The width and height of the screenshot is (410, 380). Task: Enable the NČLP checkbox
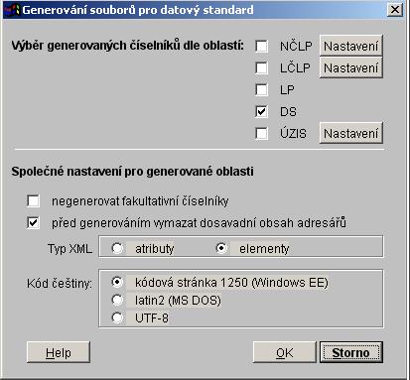(x=261, y=46)
